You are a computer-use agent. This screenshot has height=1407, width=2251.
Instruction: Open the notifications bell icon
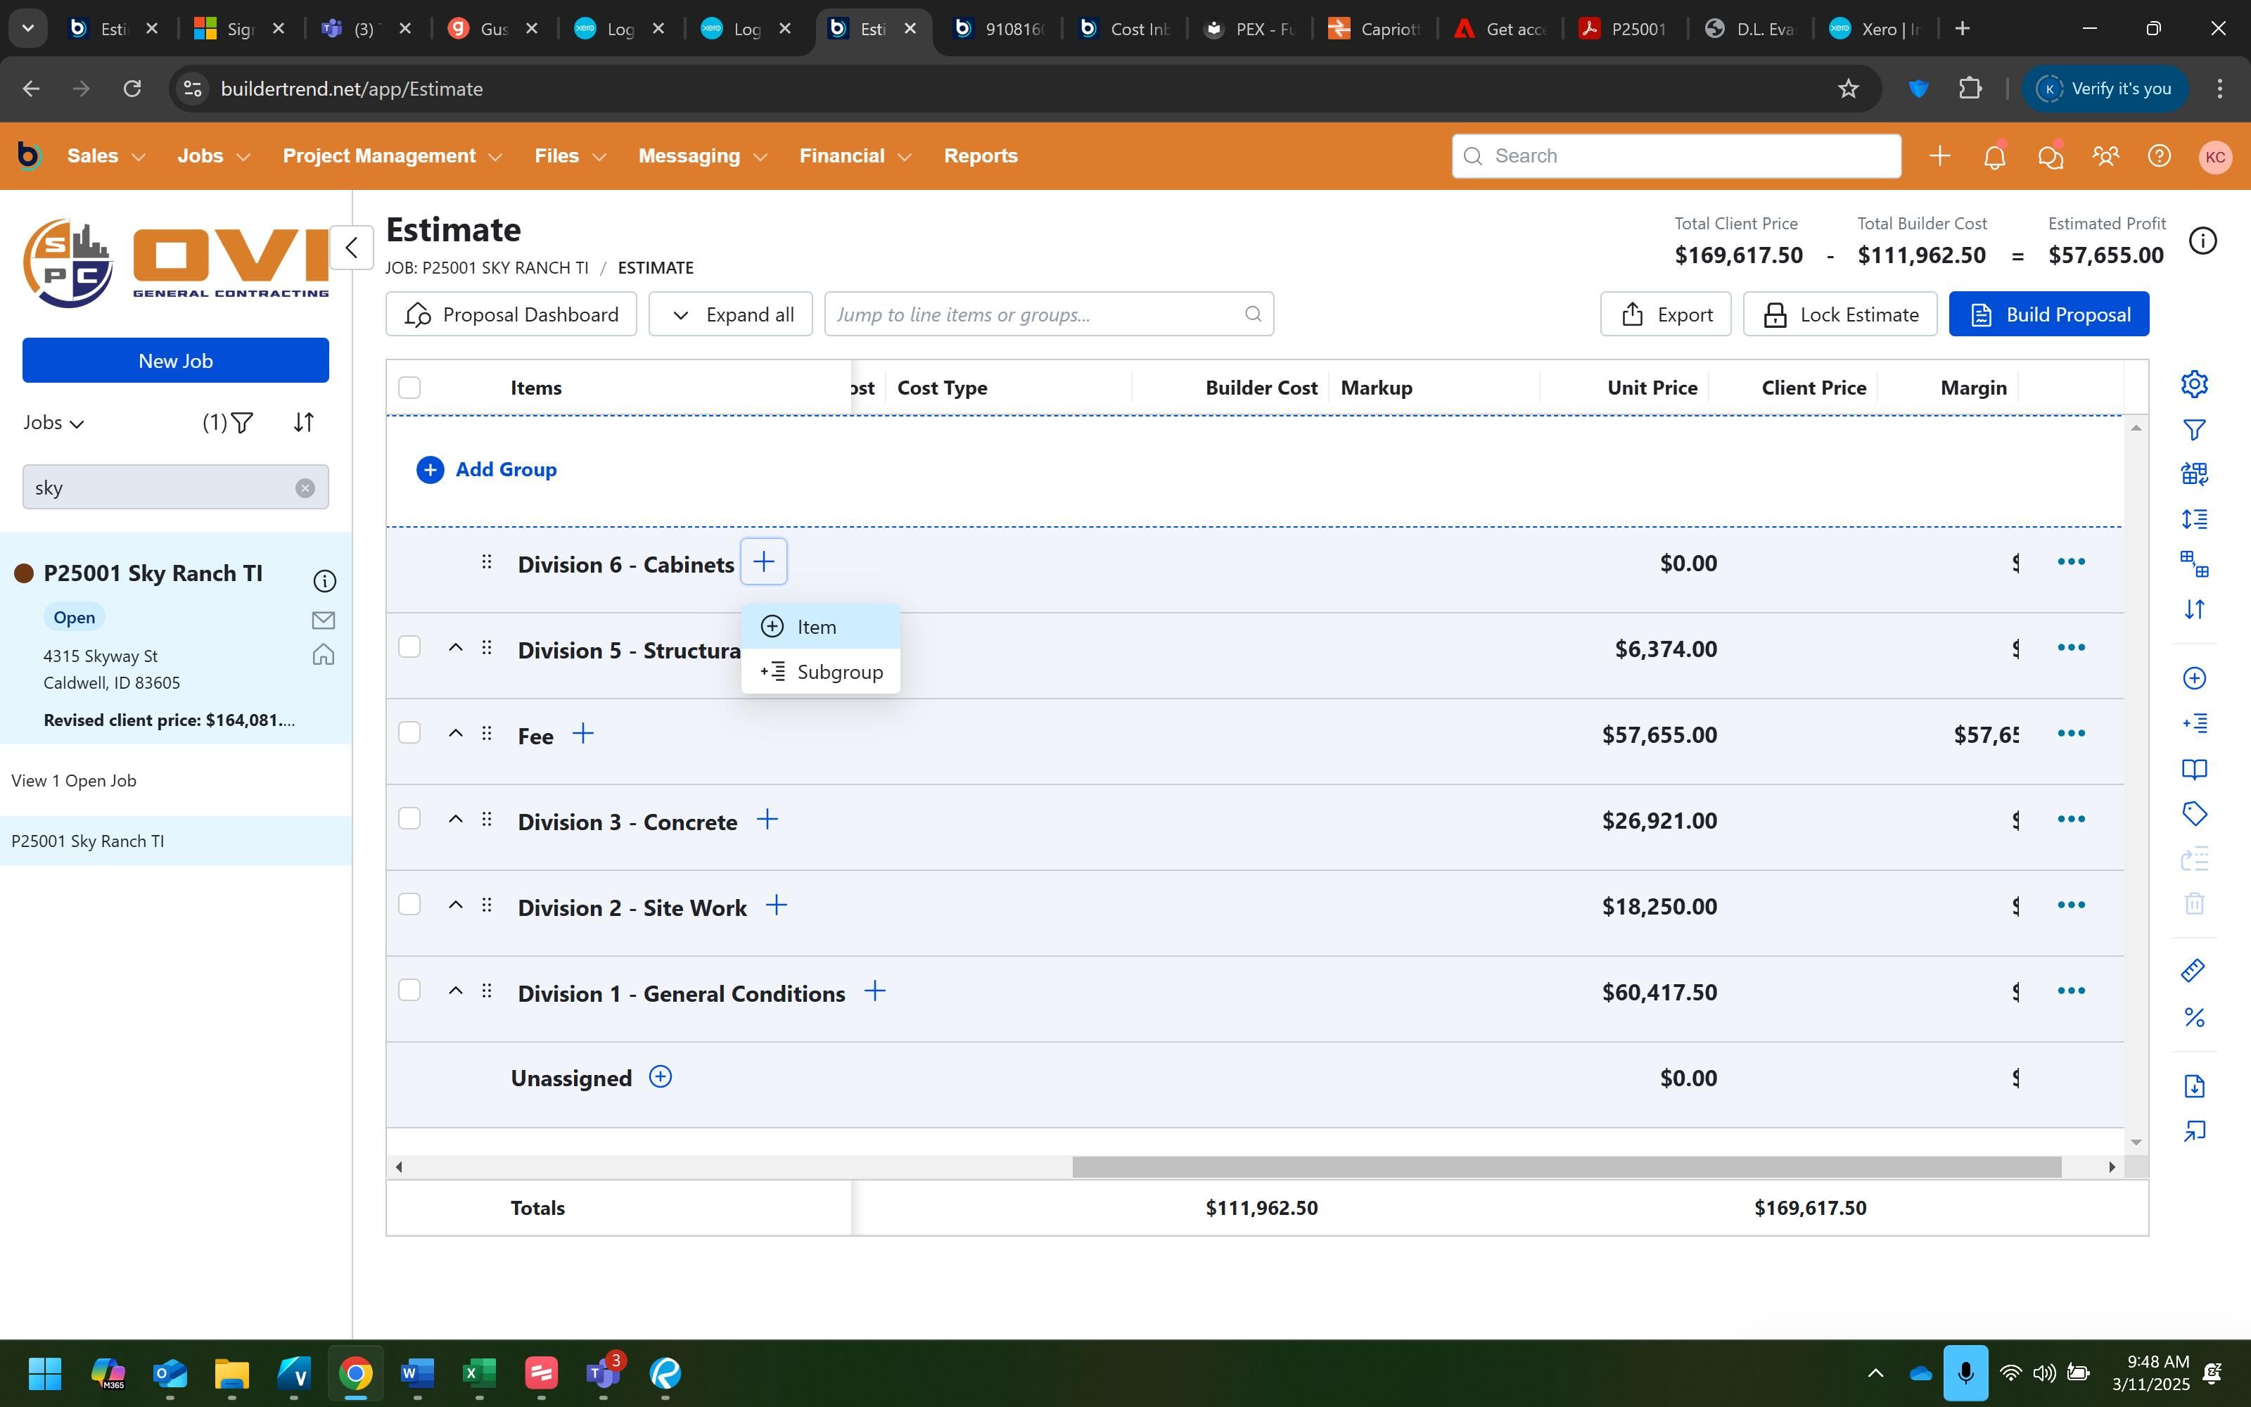(x=1994, y=156)
